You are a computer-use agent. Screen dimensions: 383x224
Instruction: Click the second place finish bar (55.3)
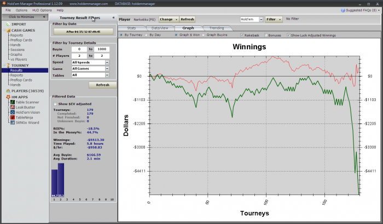click(x=61, y=180)
